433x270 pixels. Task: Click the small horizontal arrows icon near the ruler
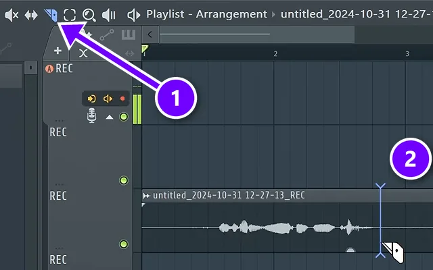pyautogui.click(x=129, y=53)
